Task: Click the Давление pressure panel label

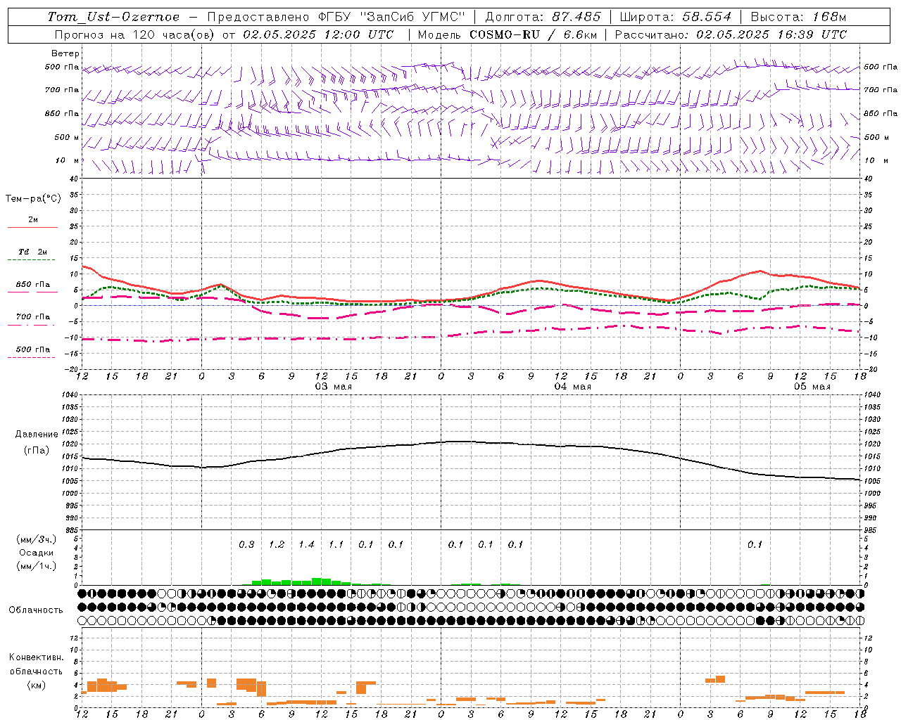Action: coord(36,435)
